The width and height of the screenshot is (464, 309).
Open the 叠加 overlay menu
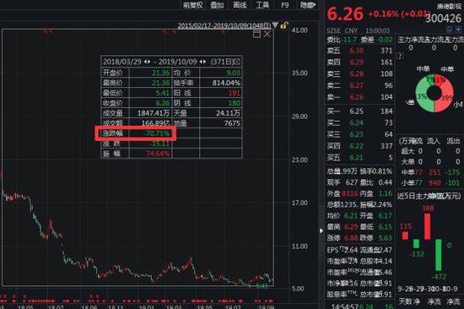click(217, 5)
